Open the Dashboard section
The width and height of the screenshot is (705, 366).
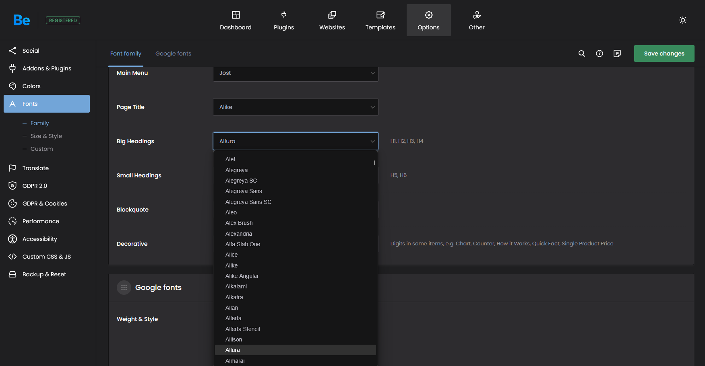236,21
